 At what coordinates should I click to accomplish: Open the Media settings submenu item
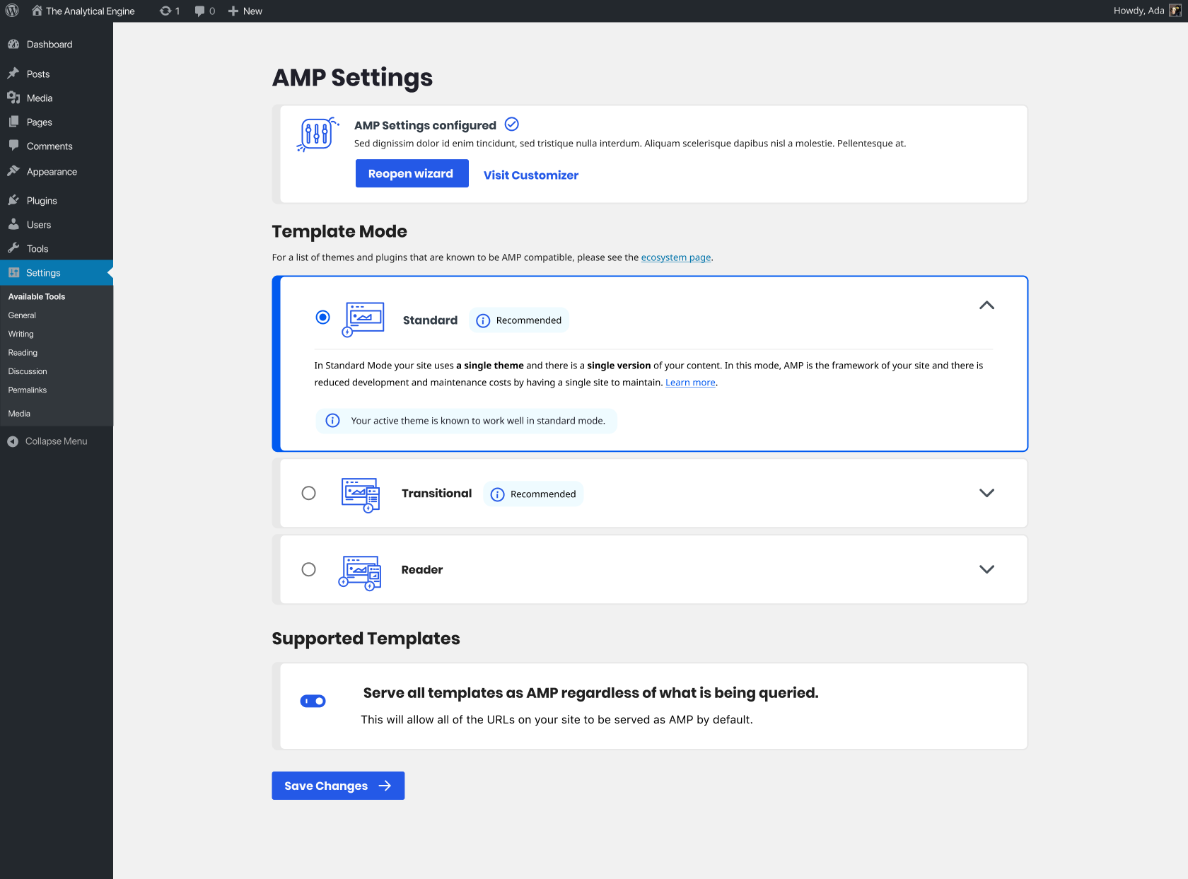19,414
